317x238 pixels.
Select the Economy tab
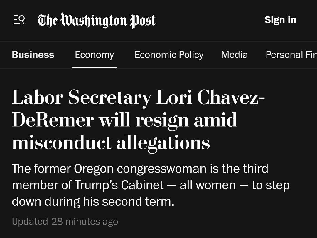tap(95, 55)
